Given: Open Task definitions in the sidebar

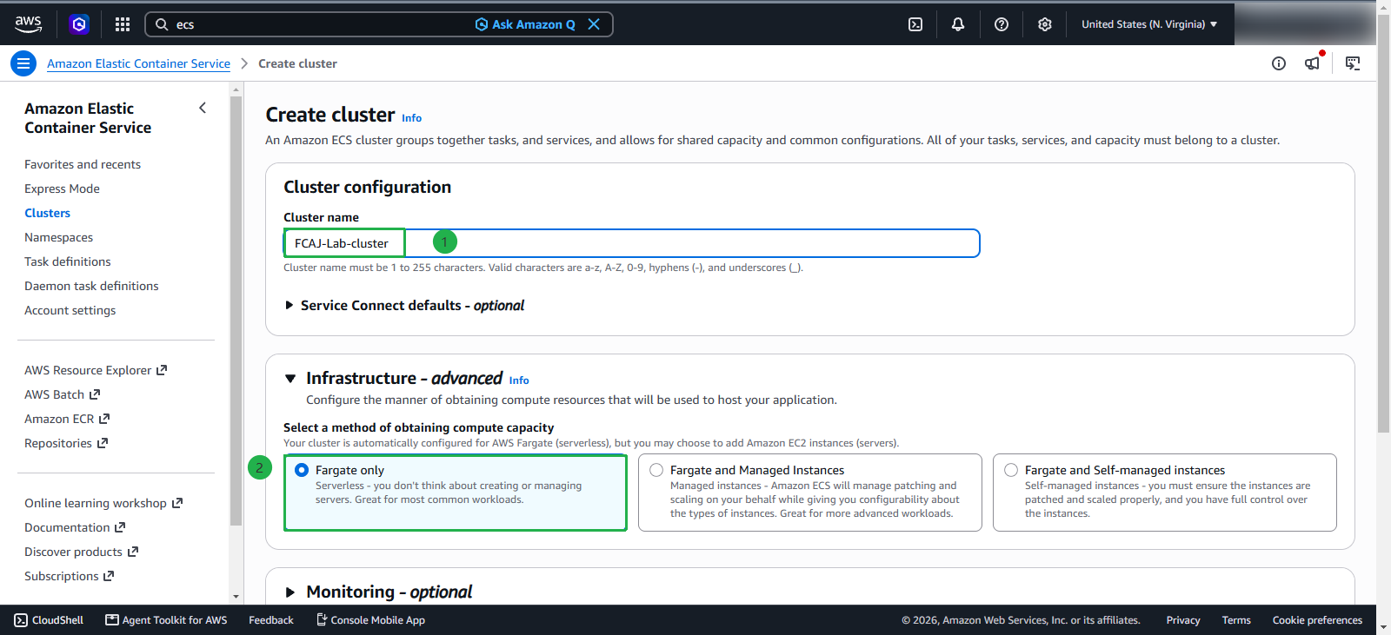Looking at the screenshot, I should click(x=68, y=261).
